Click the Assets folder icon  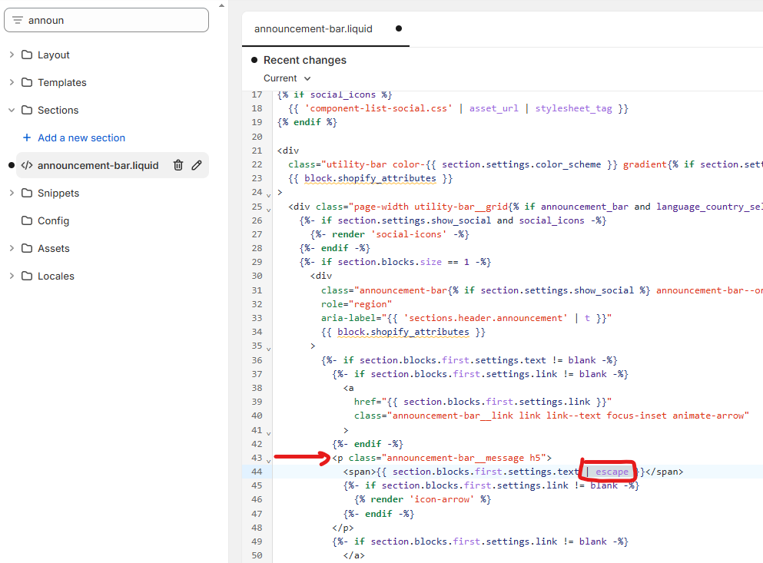pyautogui.click(x=27, y=248)
